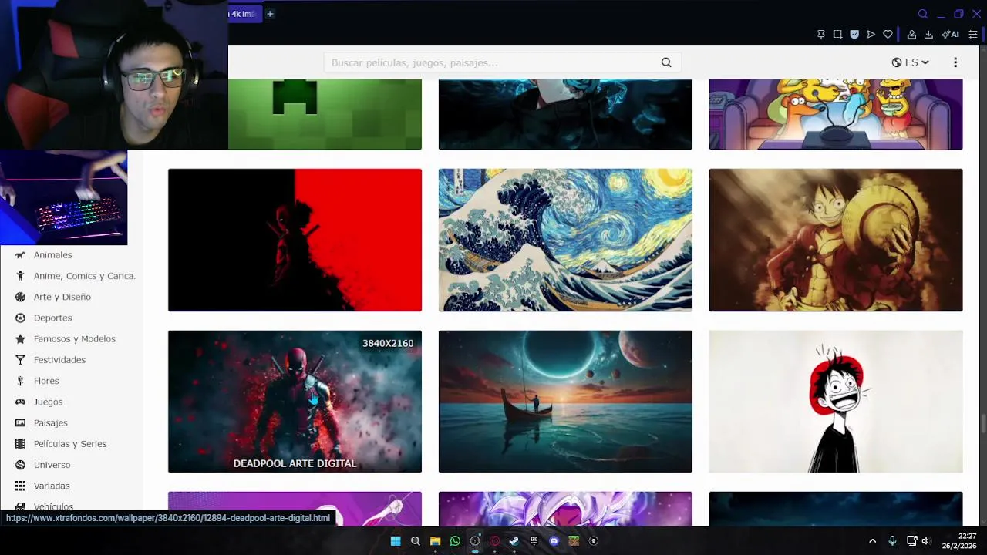The image size is (987, 555).
Task: Click the microphone tray icon
Action: click(892, 541)
